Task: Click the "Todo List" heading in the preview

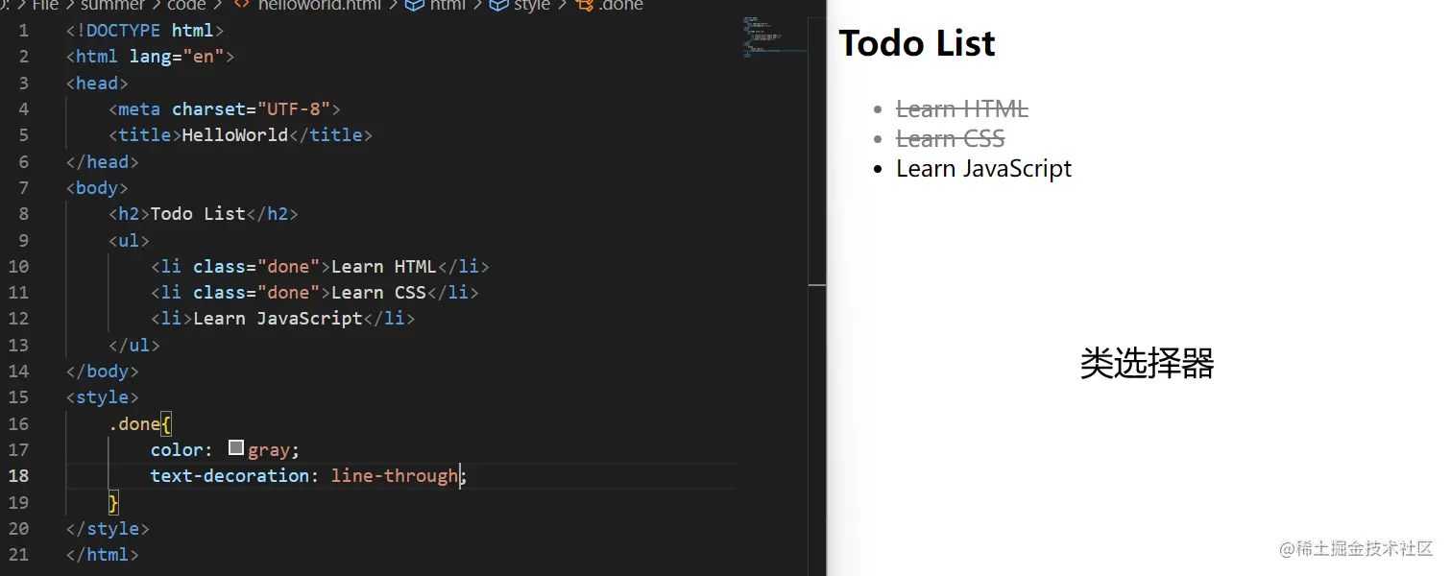Action: click(x=916, y=43)
